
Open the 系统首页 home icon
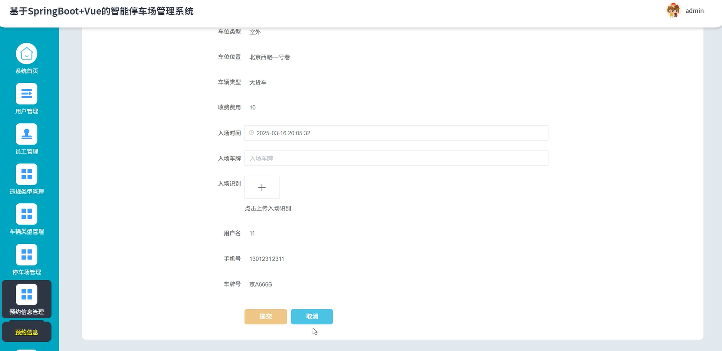tap(26, 53)
